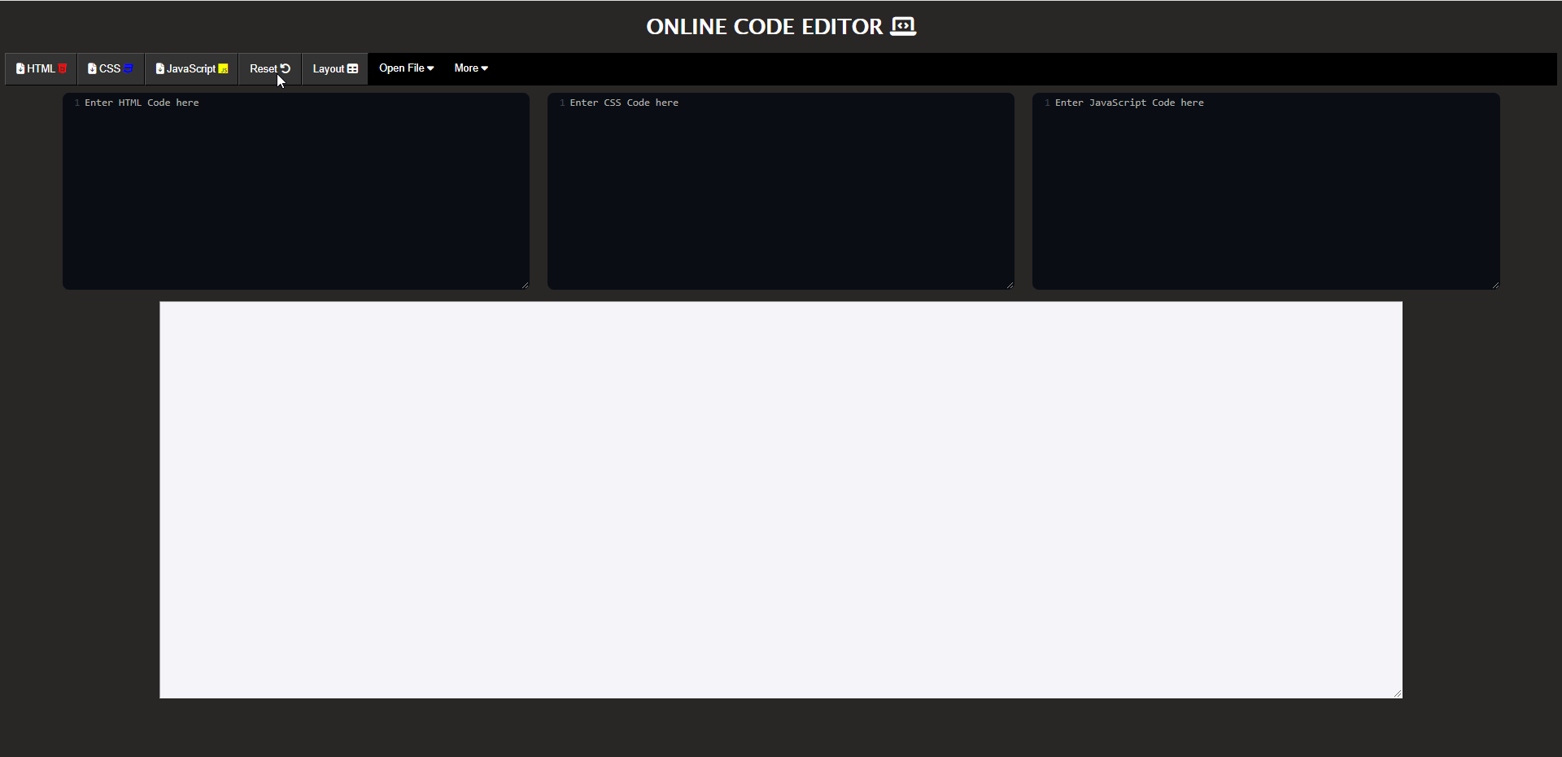Click the yellow JS badge icon
This screenshot has height=757, width=1562.
[x=225, y=69]
